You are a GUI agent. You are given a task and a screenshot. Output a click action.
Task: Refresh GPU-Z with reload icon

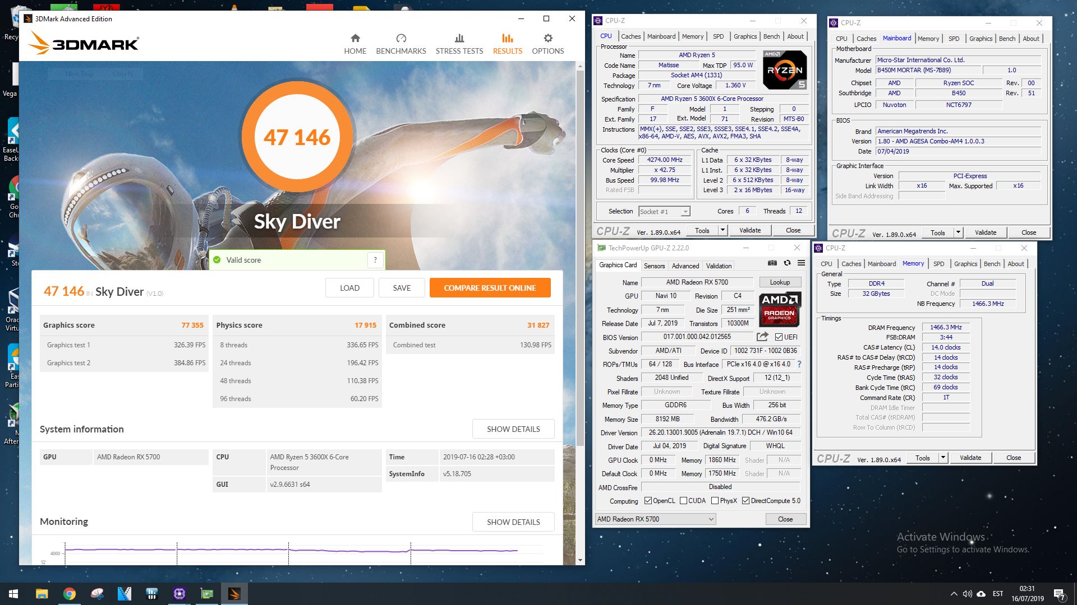(x=787, y=263)
